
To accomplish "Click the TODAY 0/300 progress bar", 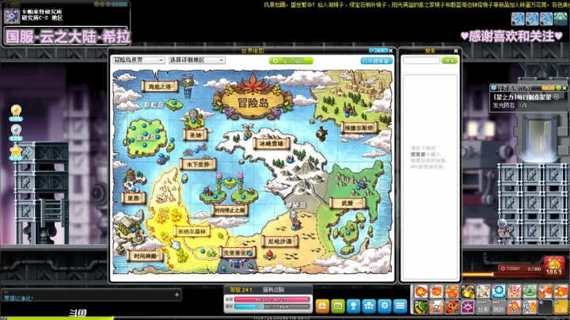I will pos(521,269).
